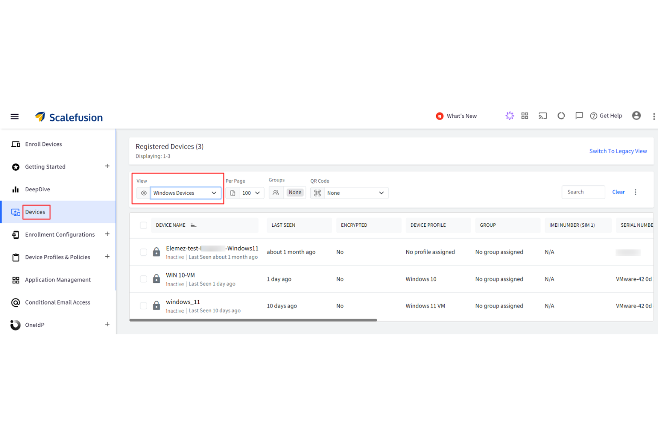Open Enroll Devices in sidebar
The width and height of the screenshot is (658, 439).
tap(44, 144)
